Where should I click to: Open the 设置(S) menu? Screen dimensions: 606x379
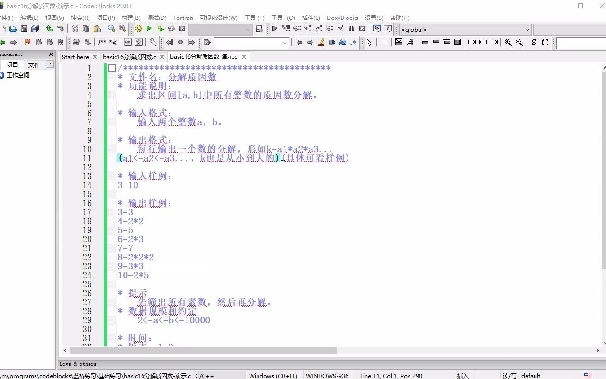coord(374,18)
